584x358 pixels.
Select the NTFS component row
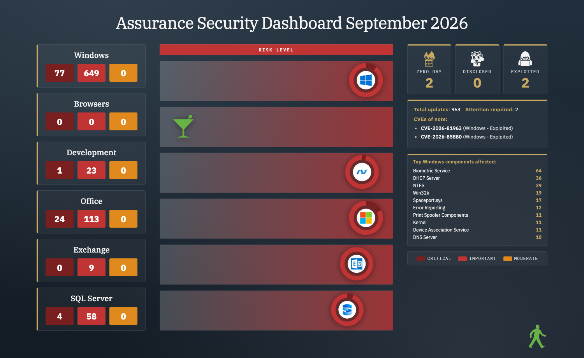tap(477, 185)
